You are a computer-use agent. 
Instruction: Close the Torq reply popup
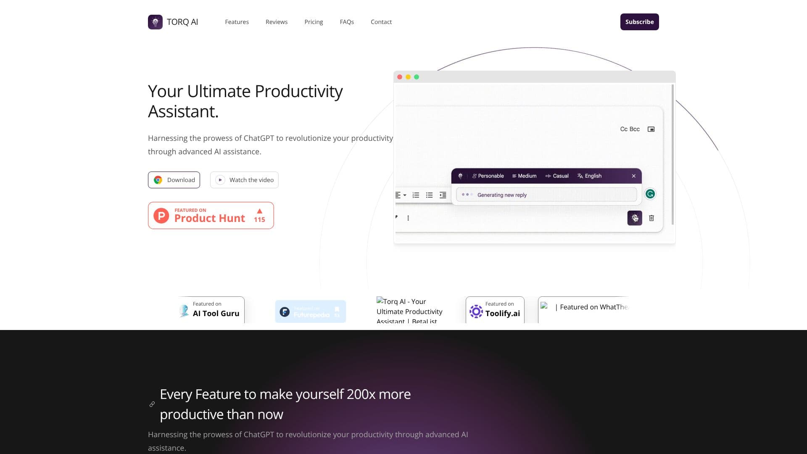coord(634,176)
